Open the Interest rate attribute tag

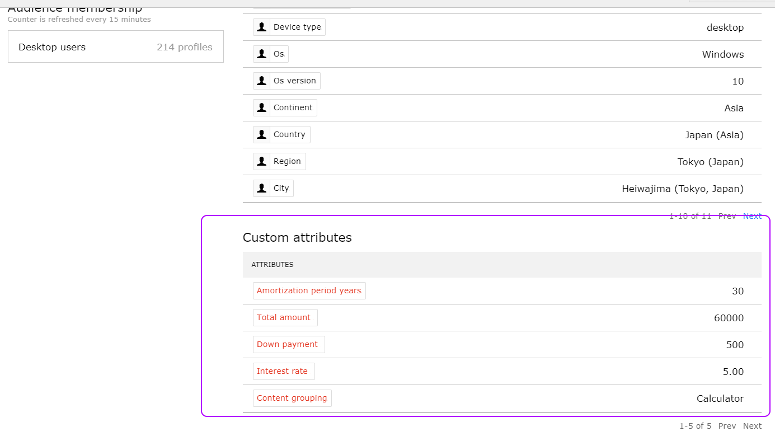tap(283, 372)
